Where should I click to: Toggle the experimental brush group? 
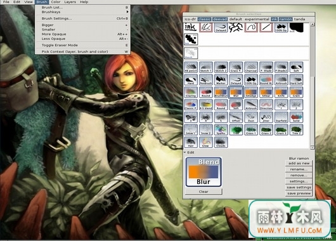(257, 19)
